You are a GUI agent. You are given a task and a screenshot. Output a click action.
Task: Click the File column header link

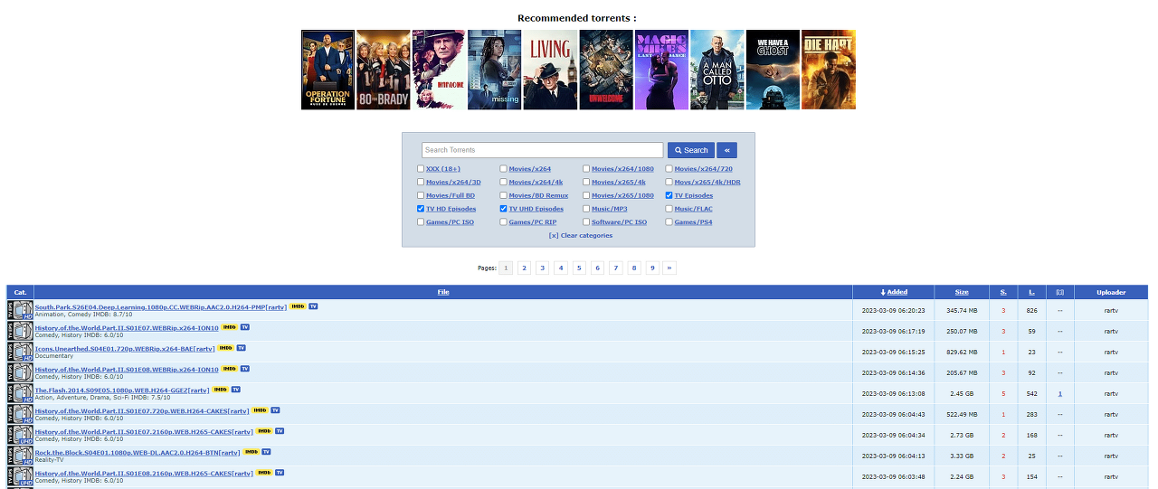coord(443,292)
